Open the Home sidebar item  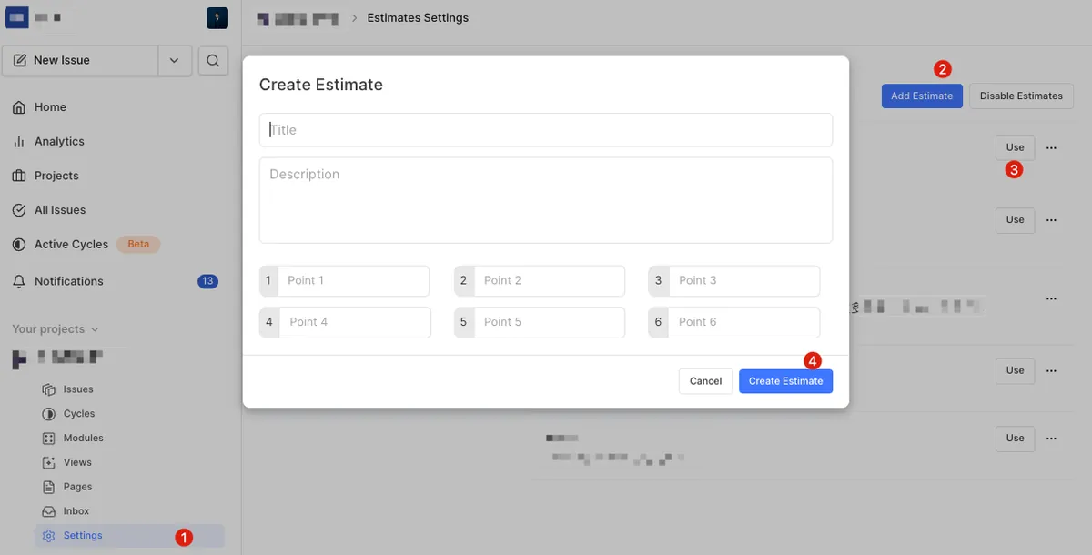50,107
